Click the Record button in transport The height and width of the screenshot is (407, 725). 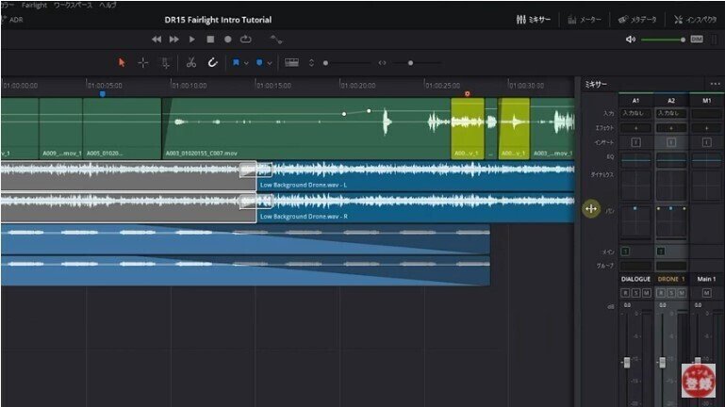coord(227,40)
